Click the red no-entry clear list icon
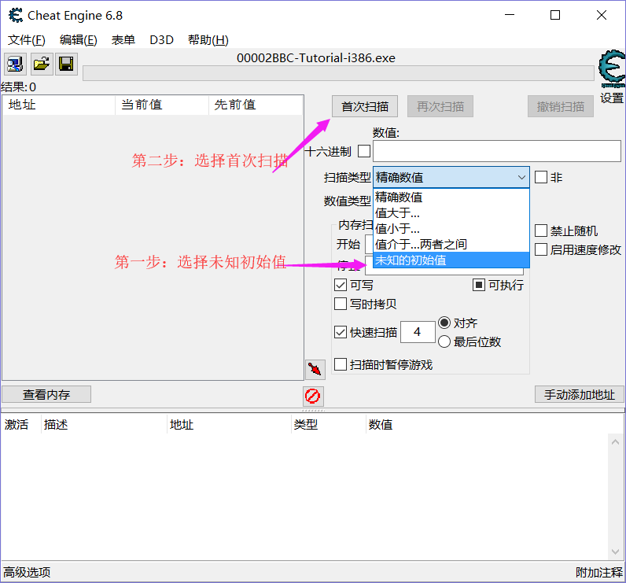626x583 pixels. pos(312,396)
